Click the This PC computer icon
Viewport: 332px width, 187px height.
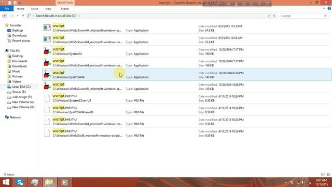coord(7,51)
